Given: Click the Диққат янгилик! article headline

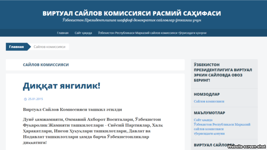Looking at the screenshot, I should (x=61, y=85).
